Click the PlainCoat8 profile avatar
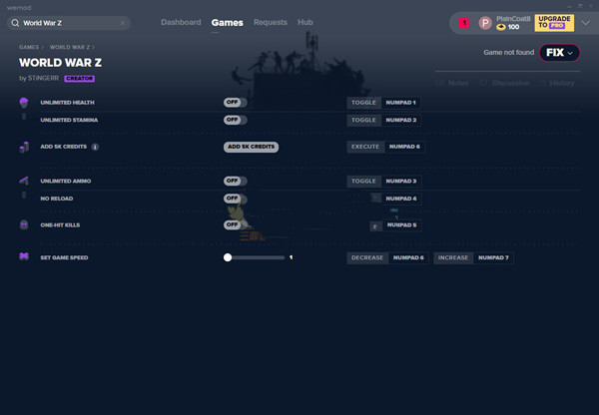Image resolution: width=599 pixels, height=415 pixels. pos(485,22)
